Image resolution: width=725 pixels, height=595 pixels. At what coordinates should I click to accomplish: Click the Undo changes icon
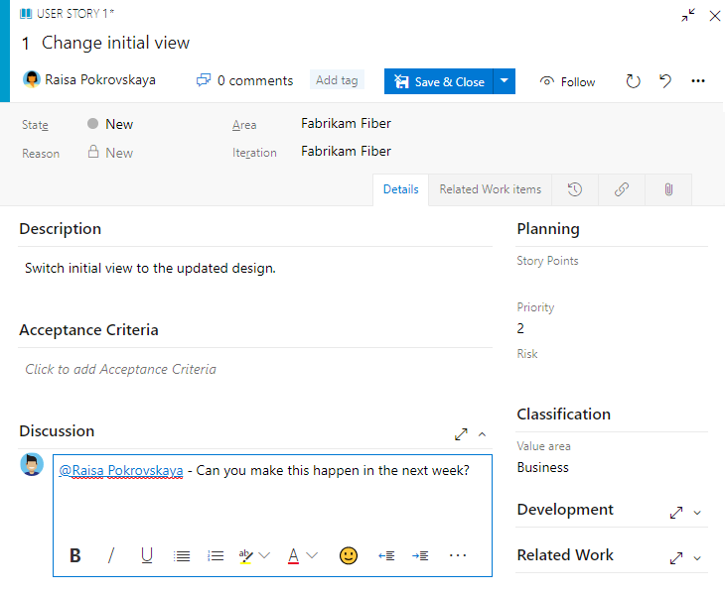tap(665, 81)
